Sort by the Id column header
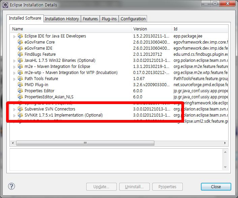The image size is (238, 198). (x=200, y=29)
